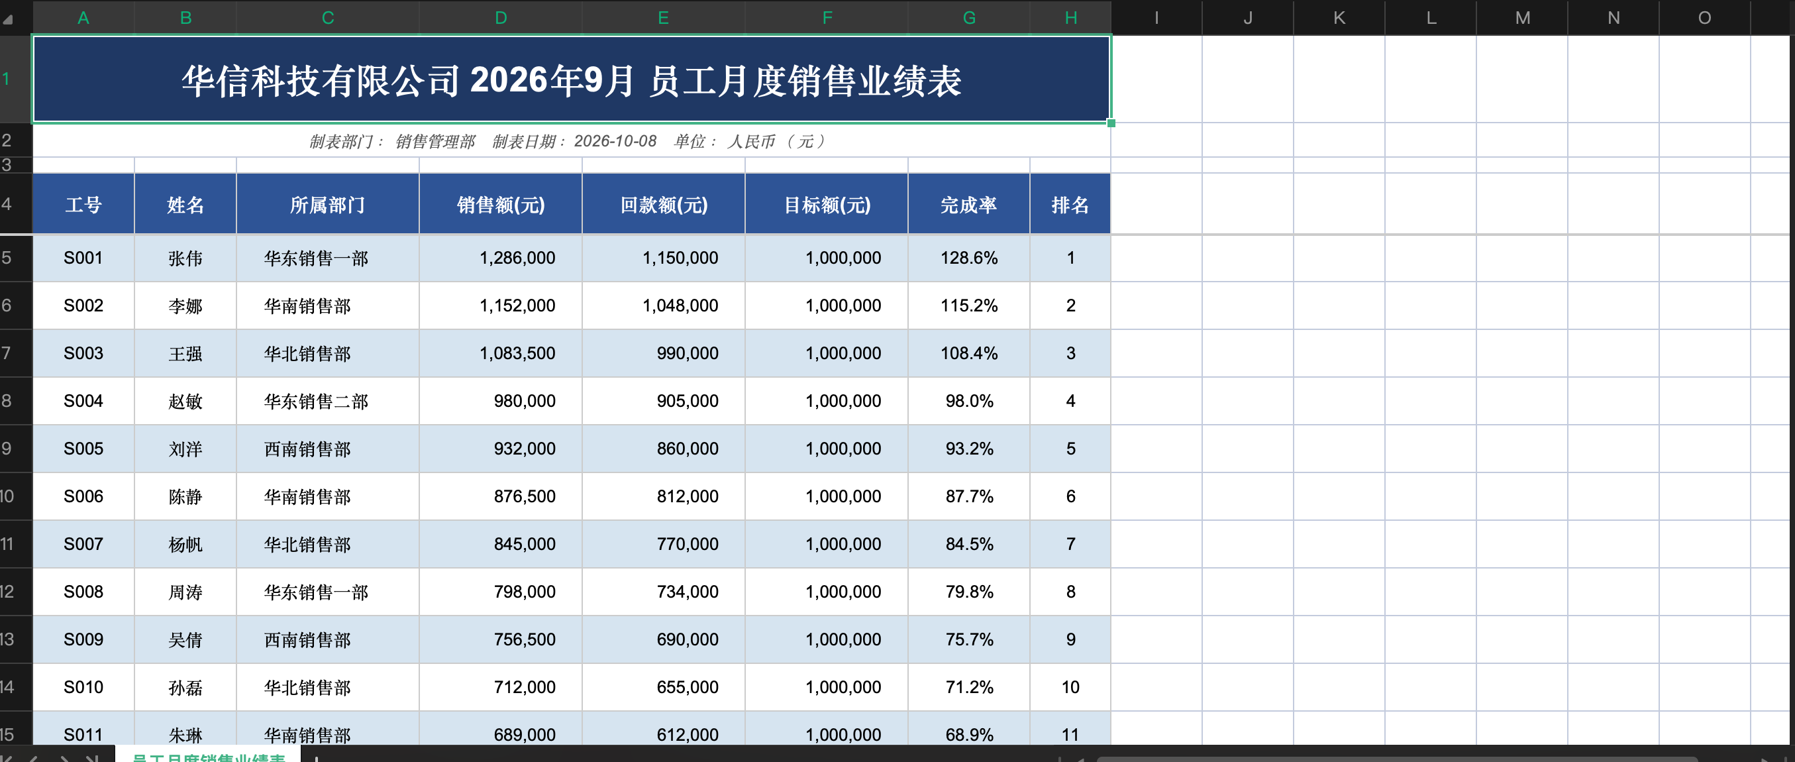Click the 姓名 header cell
Image resolution: width=1795 pixels, height=762 pixels.
point(185,204)
